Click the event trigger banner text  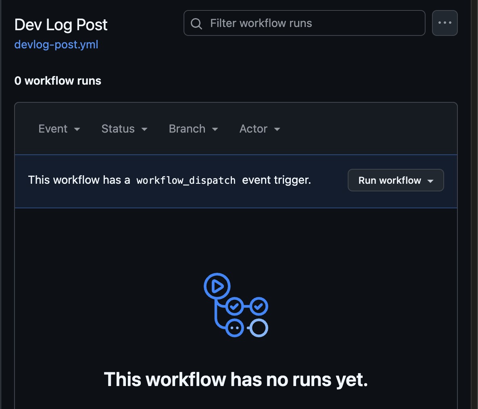click(169, 180)
